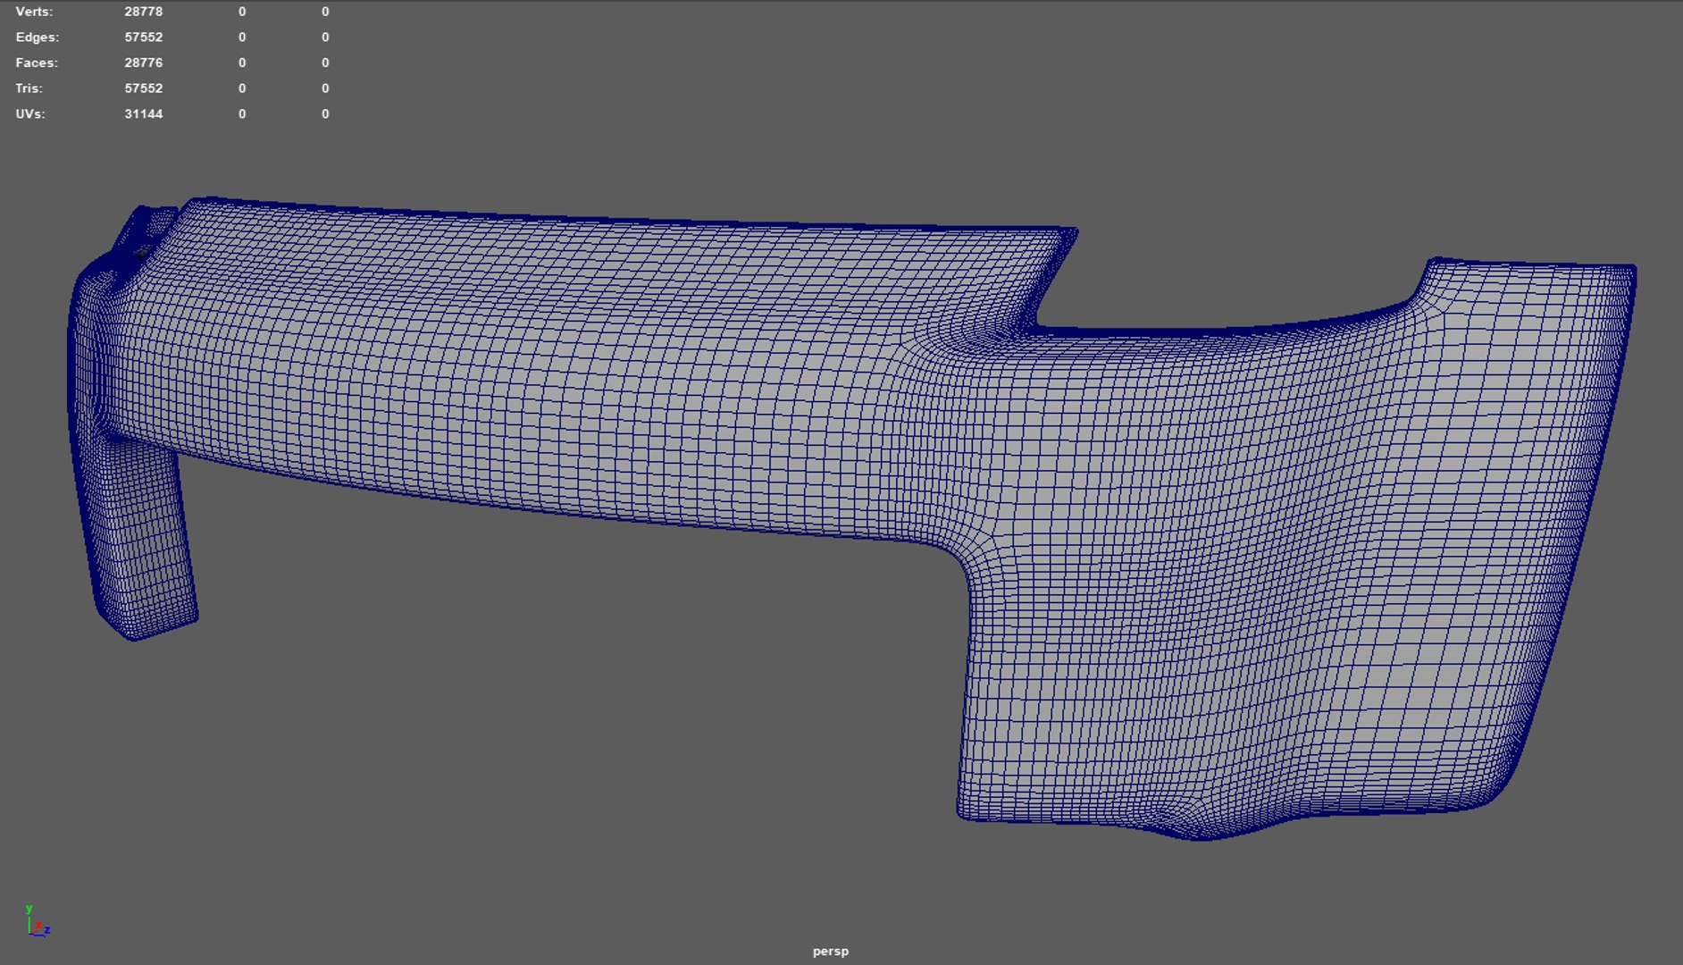Select the "Edges:" heads-up display label

tap(38, 38)
